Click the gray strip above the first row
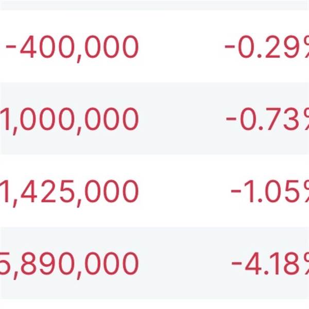Viewport: 309px width, 309px height. pyautogui.click(x=154, y=5)
